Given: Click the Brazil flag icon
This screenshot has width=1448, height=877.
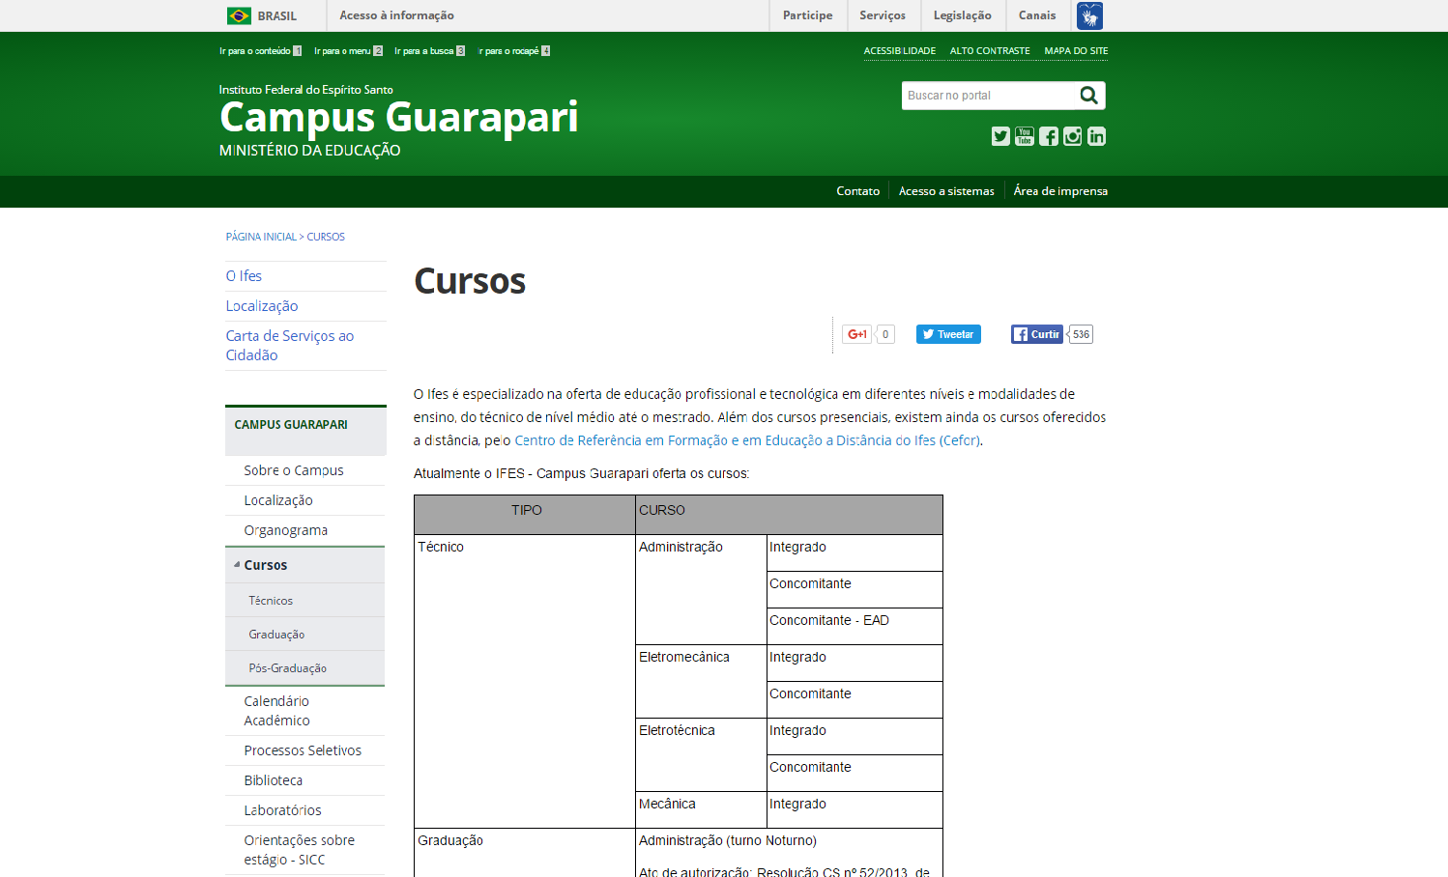Looking at the screenshot, I should 239,15.
